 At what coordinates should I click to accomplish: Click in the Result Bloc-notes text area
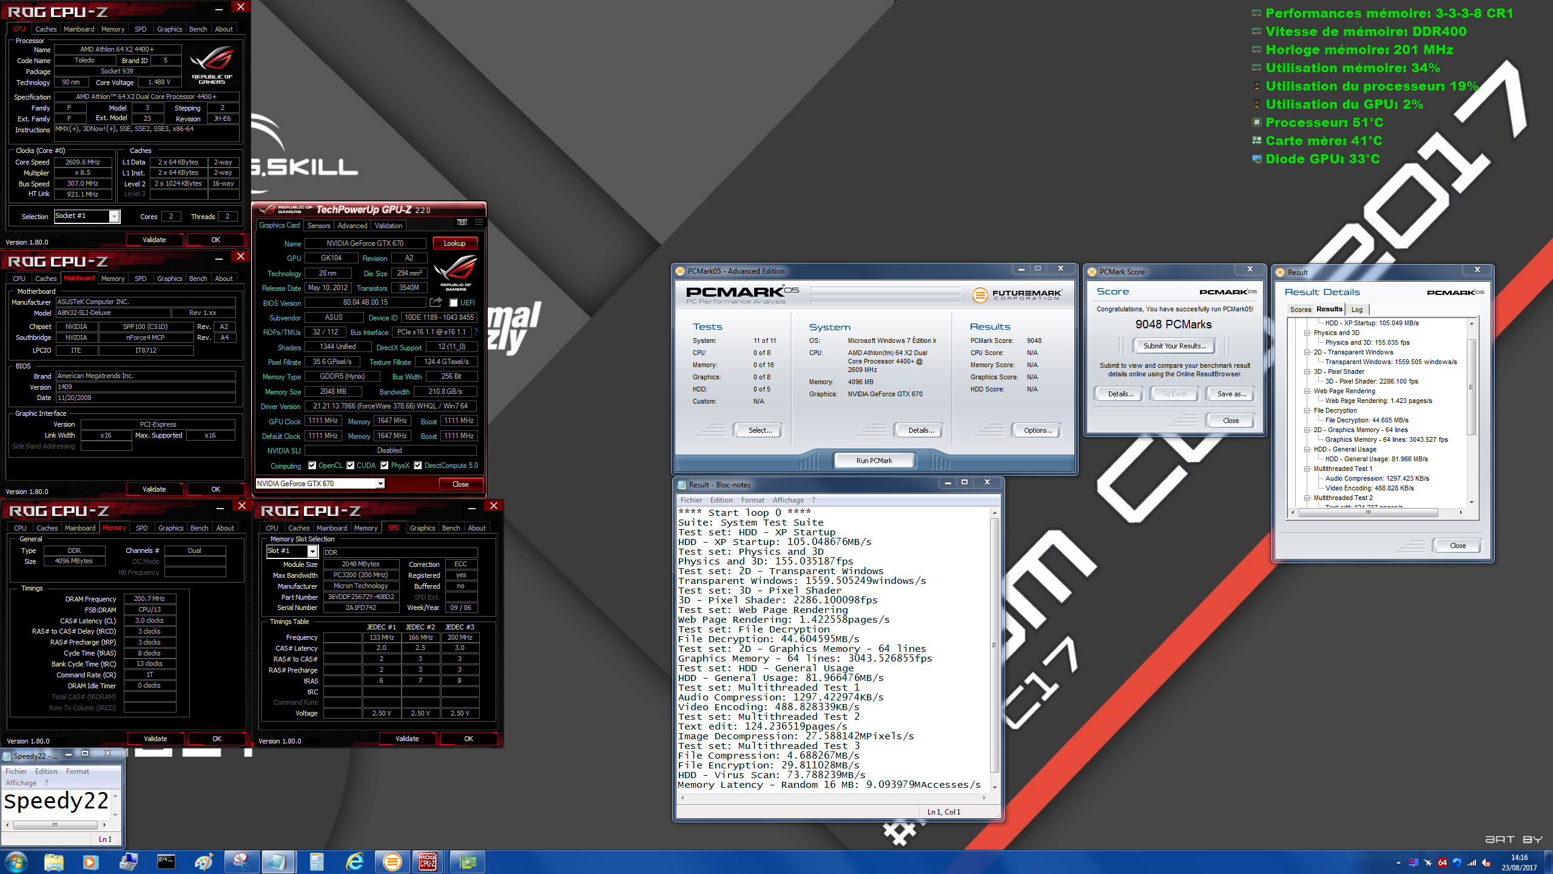833,649
